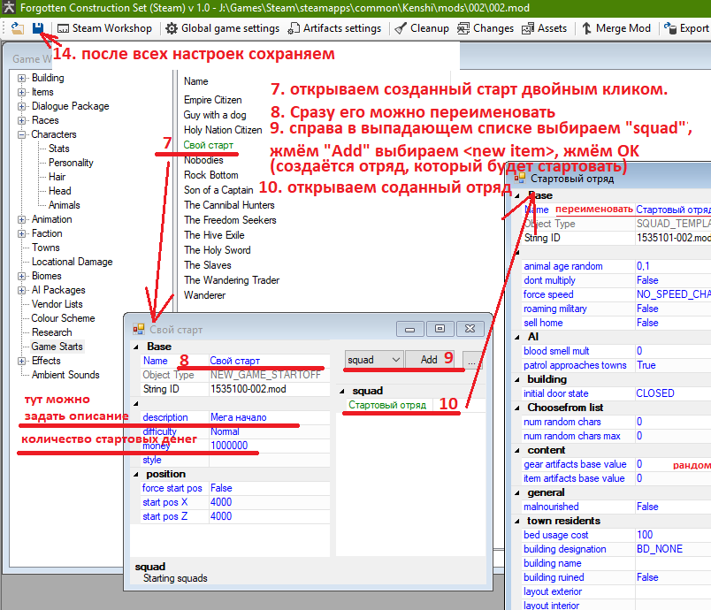711x610 pixels.
Task: Select The Holy Sword start
Action: [218, 249]
